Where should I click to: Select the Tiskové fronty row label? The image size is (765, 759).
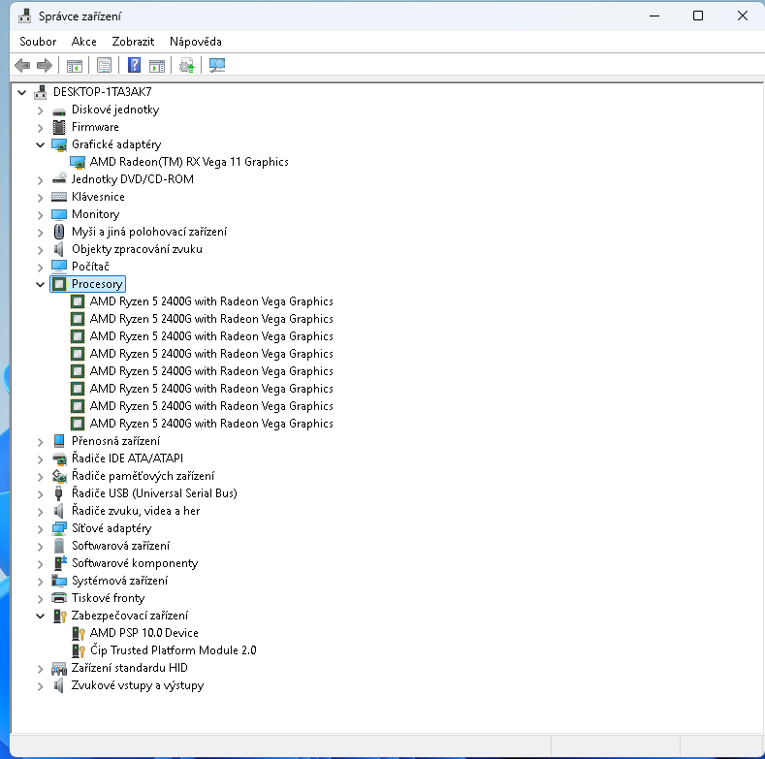coord(108,598)
